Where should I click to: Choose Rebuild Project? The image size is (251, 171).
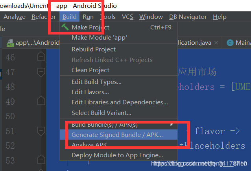point(119,49)
